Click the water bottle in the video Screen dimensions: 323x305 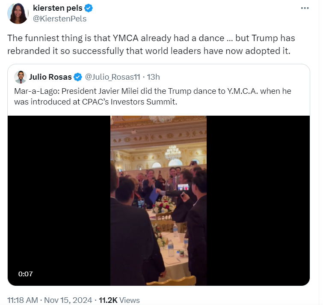click(171, 248)
